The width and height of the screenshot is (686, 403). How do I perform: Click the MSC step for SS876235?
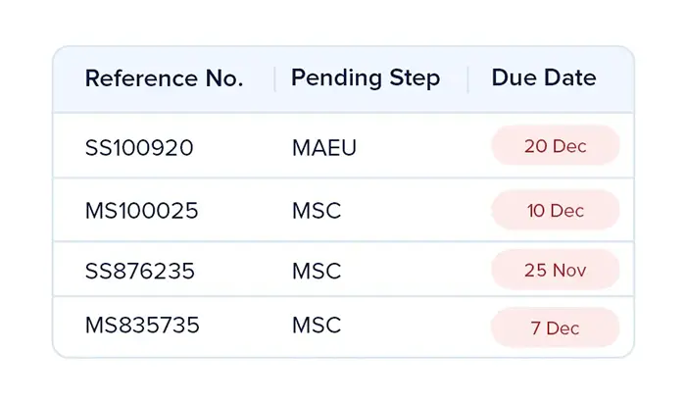317,270
